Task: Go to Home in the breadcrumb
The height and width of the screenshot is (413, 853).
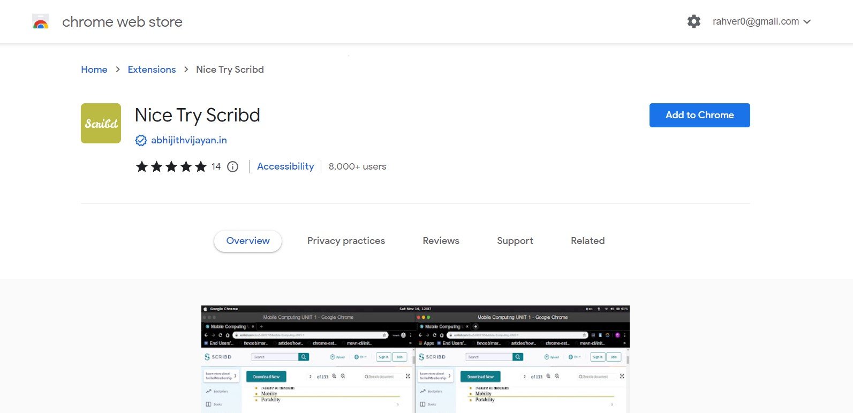Action: point(94,70)
